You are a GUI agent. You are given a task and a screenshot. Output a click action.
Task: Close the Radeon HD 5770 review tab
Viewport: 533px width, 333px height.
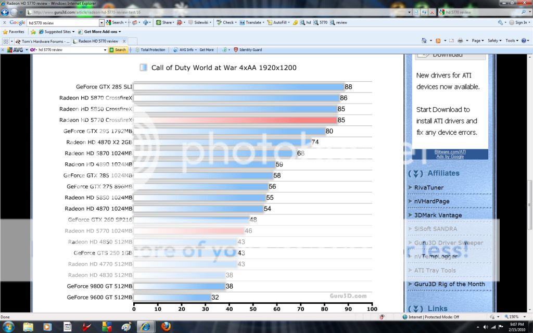click(124, 41)
